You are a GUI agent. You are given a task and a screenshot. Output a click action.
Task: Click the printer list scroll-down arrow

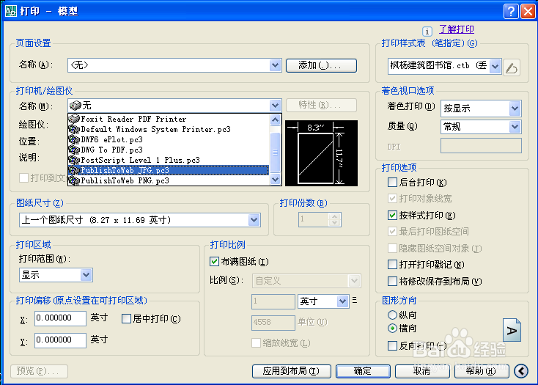tap(275, 179)
